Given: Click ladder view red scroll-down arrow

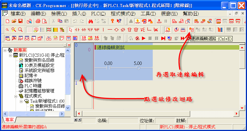Looking at the screenshot, I should pyautogui.click(x=242, y=108).
